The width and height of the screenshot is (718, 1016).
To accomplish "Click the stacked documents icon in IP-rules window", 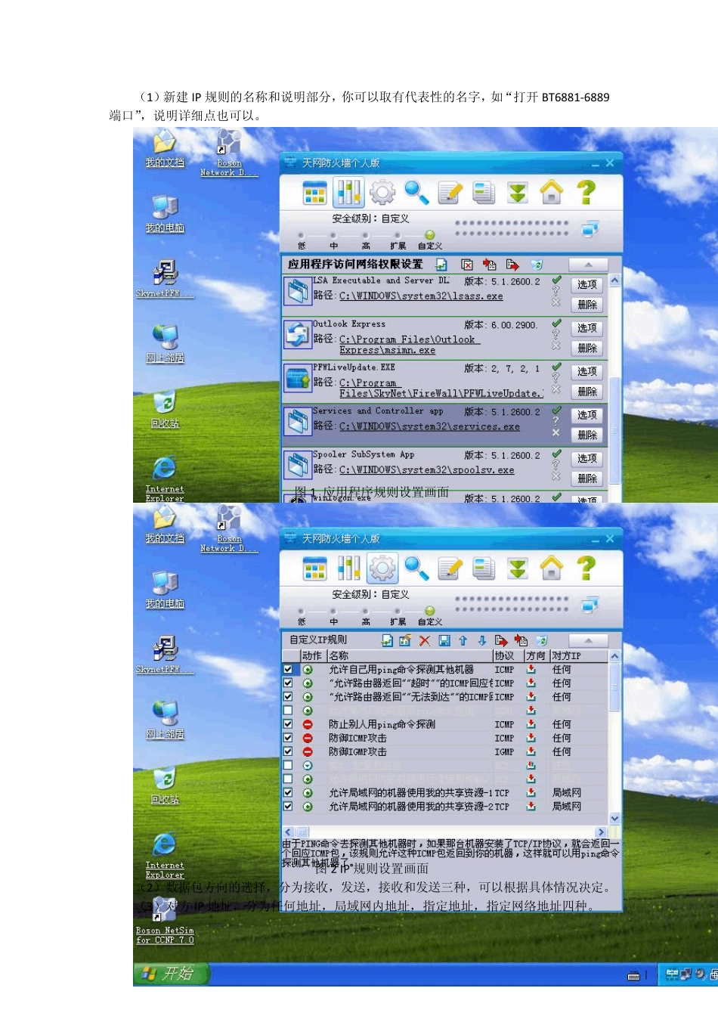I will (x=484, y=568).
